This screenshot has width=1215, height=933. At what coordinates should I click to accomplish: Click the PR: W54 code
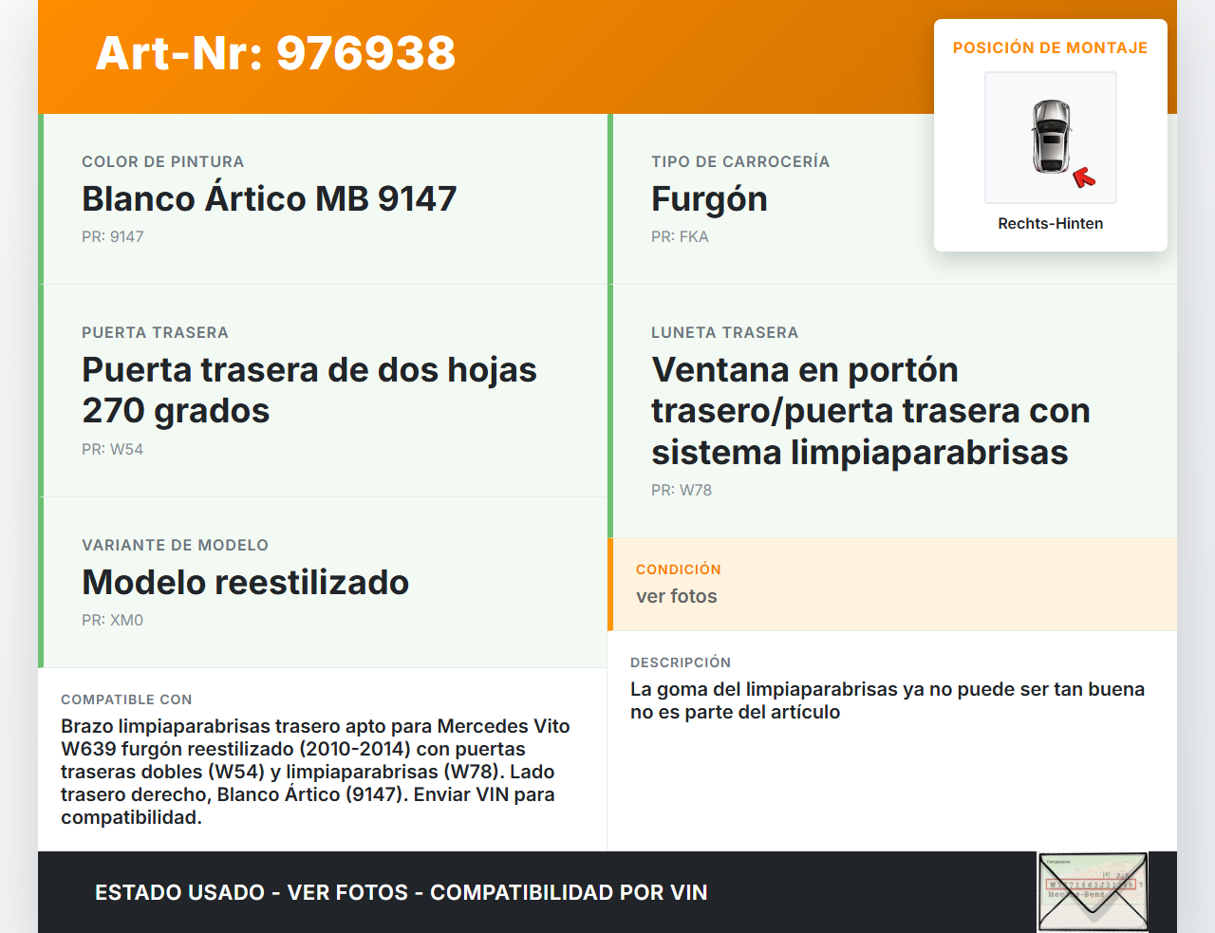tap(112, 449)
